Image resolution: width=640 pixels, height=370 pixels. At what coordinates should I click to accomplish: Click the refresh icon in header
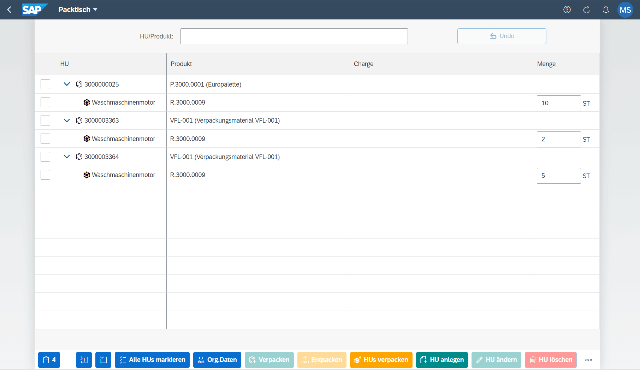click(586, 10)
